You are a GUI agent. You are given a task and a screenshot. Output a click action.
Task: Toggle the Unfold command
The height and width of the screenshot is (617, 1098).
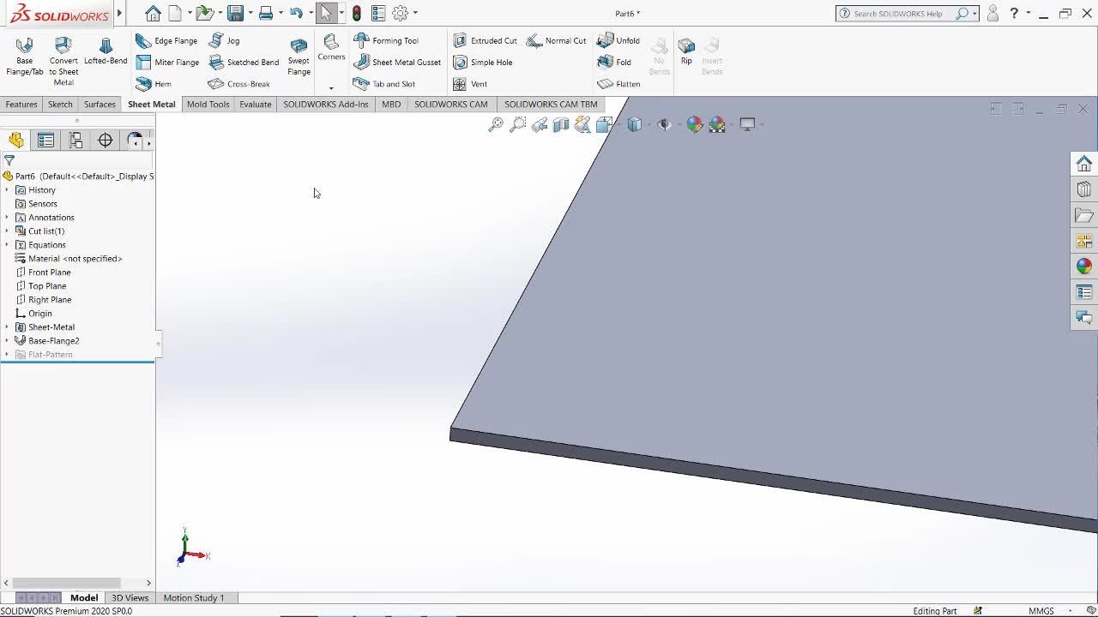[x=619, y=40]
